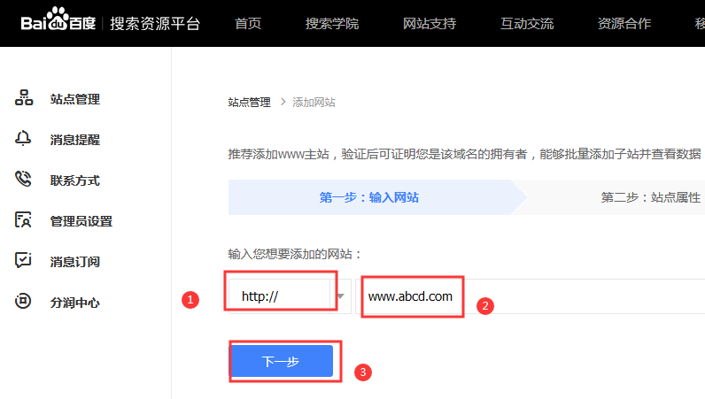Open 互动交流 in the top navigation
The height and width of the screenshot is (399, 705).
pos(526,23)
